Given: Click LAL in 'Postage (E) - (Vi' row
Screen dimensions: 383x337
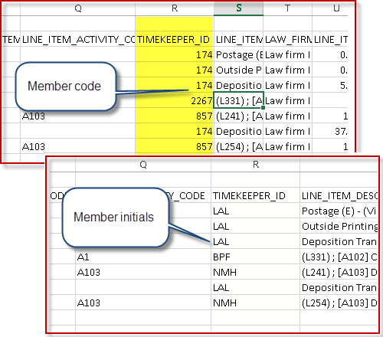Looking at the screenshot, I should [256, 211].
